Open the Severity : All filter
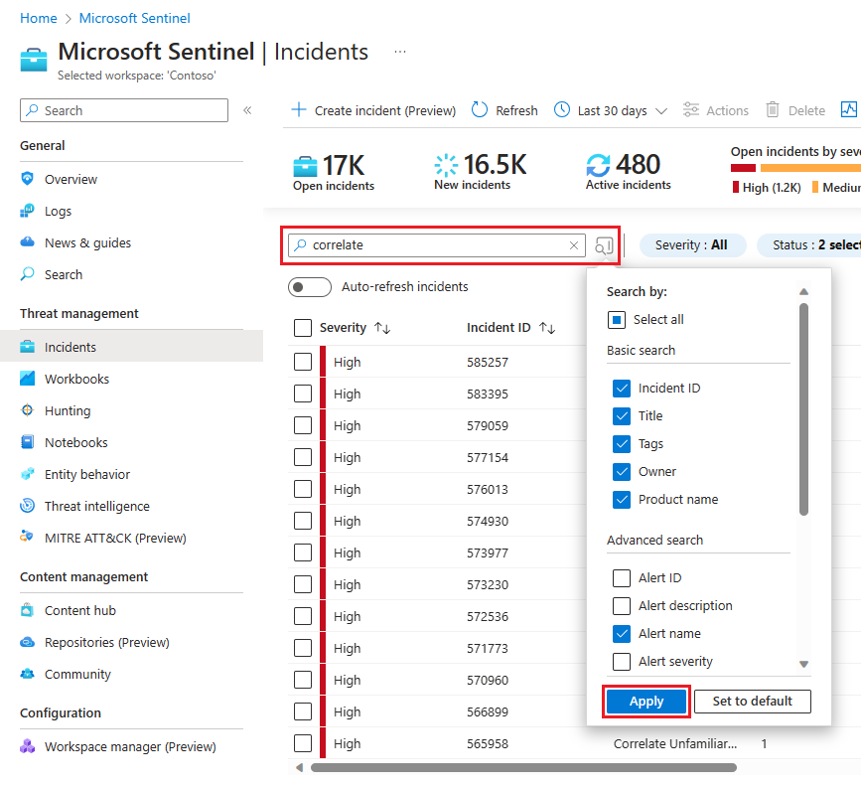The image size is (861, 788). click(691, 245)
